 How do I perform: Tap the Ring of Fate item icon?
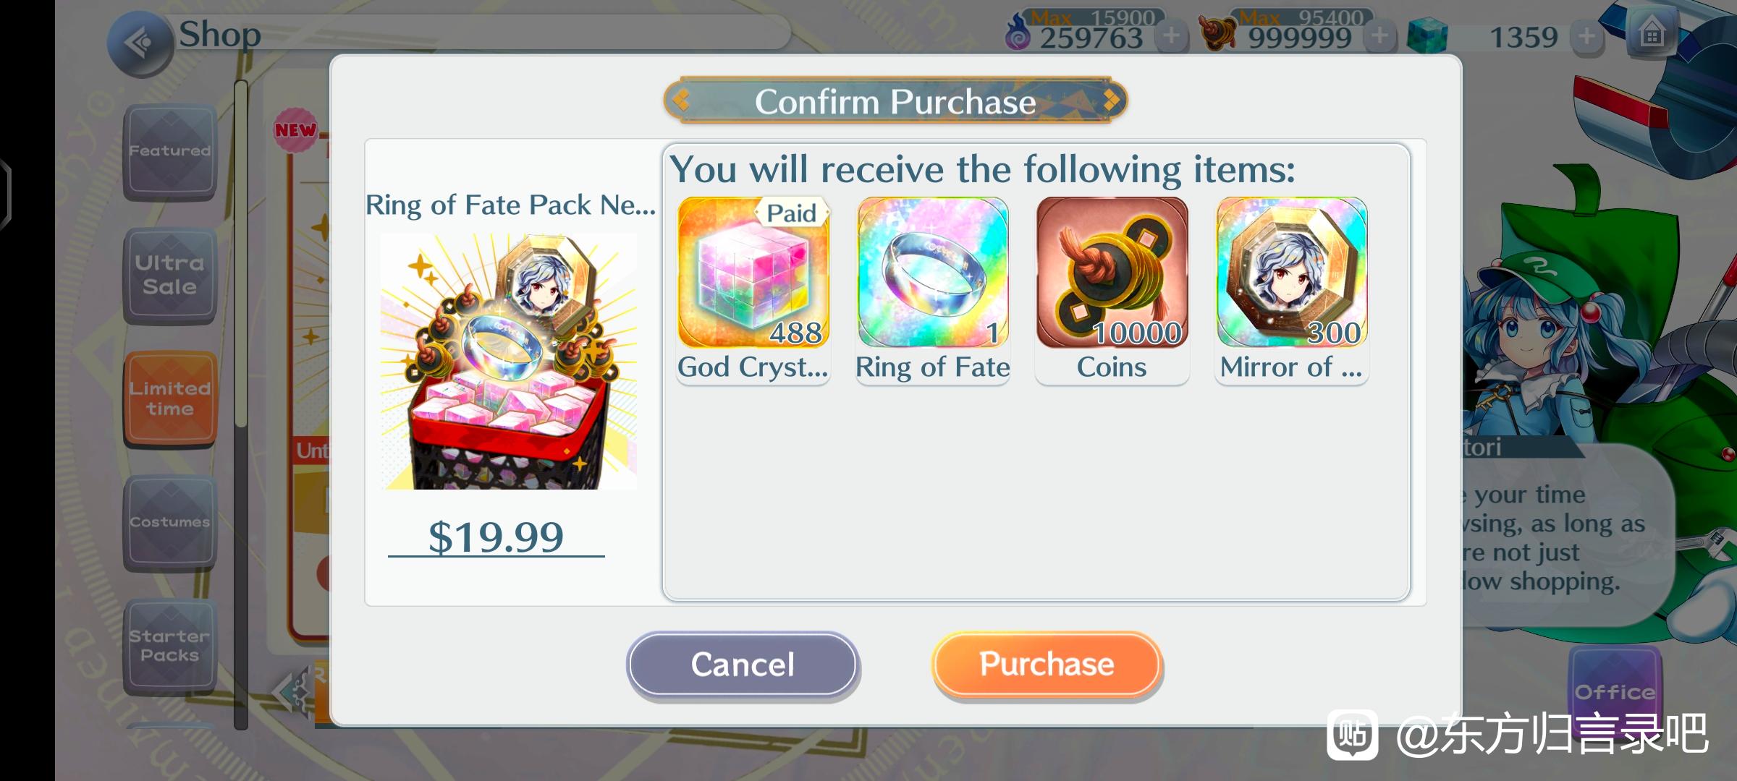click(x=932, y=272)
